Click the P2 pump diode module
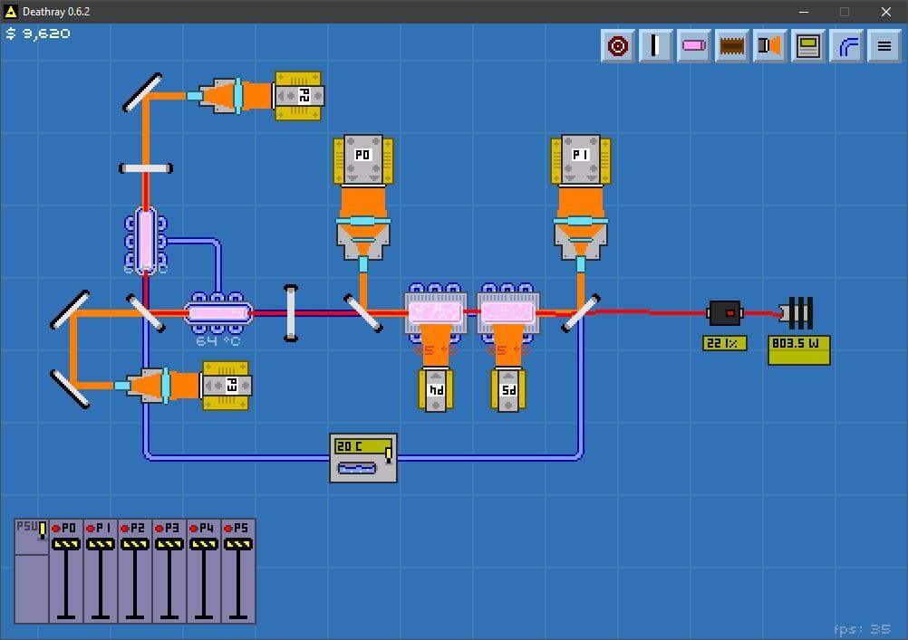 (298, 96)
